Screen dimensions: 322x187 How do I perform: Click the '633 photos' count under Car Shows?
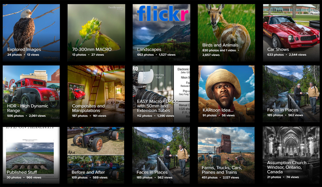[276, 55]
